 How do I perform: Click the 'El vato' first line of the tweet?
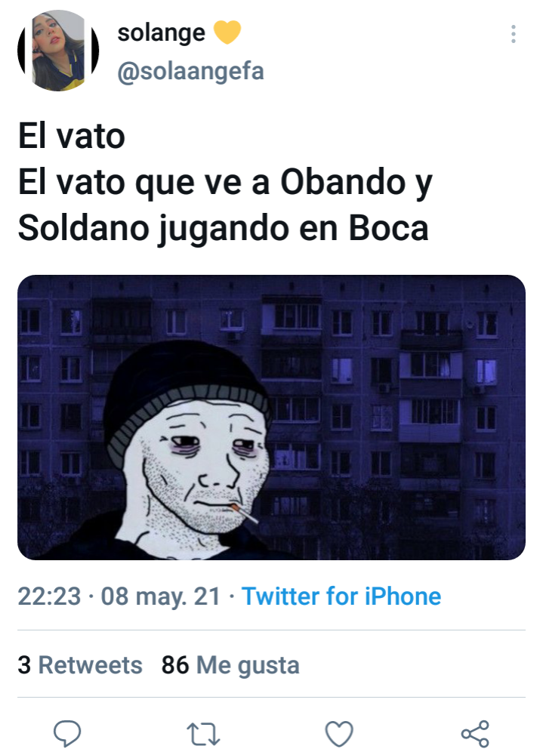[72, 137]
